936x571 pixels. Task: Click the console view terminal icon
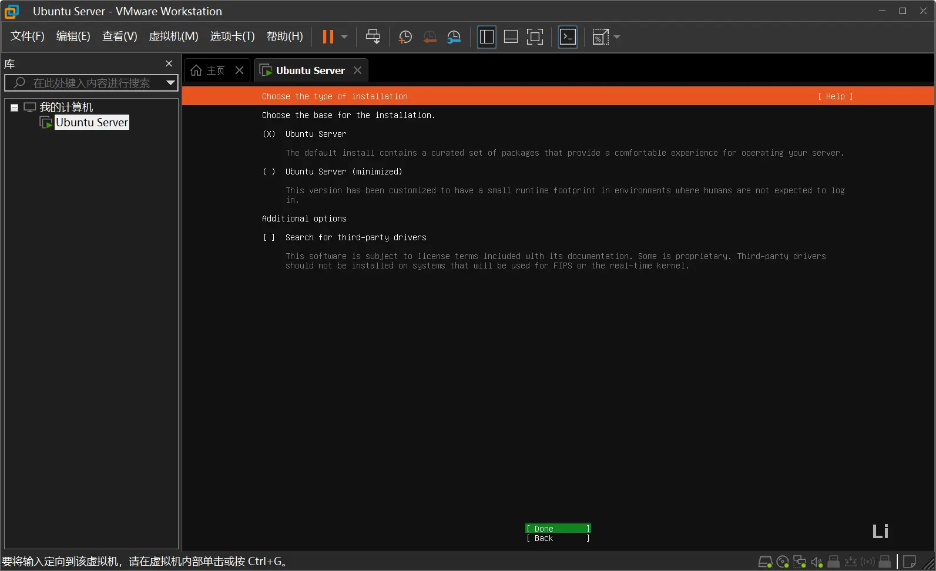coord(568,37)
